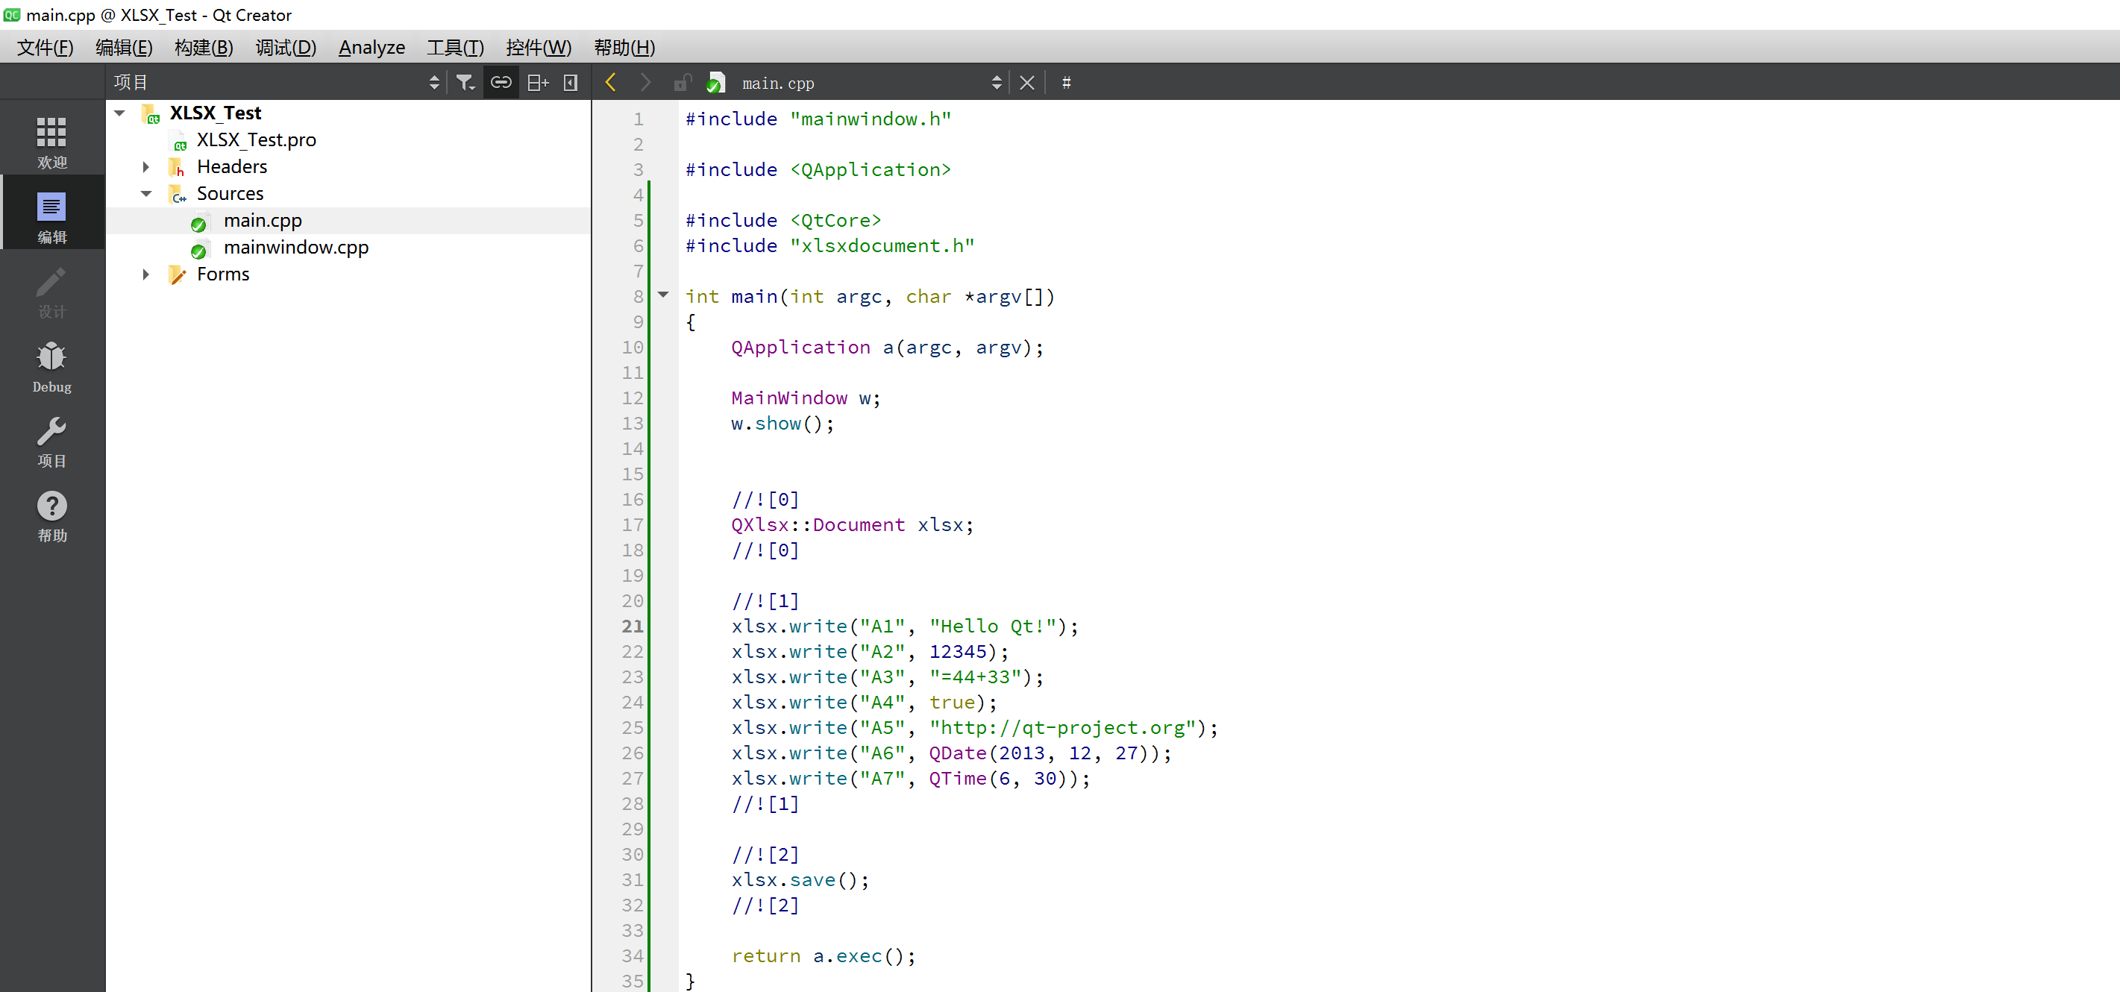Click the xlsx.save(); code line
This screenshot has width=2120, height=992.
799,880
